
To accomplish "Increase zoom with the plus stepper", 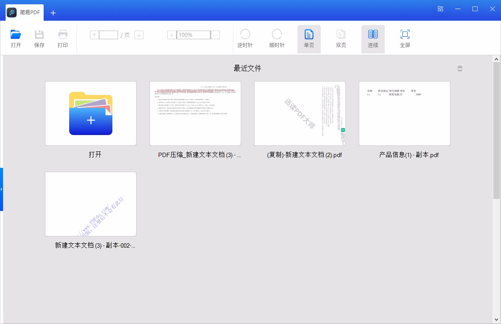I will tap(172, 35).
